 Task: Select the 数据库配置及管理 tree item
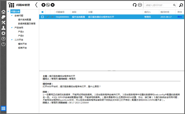27,24
